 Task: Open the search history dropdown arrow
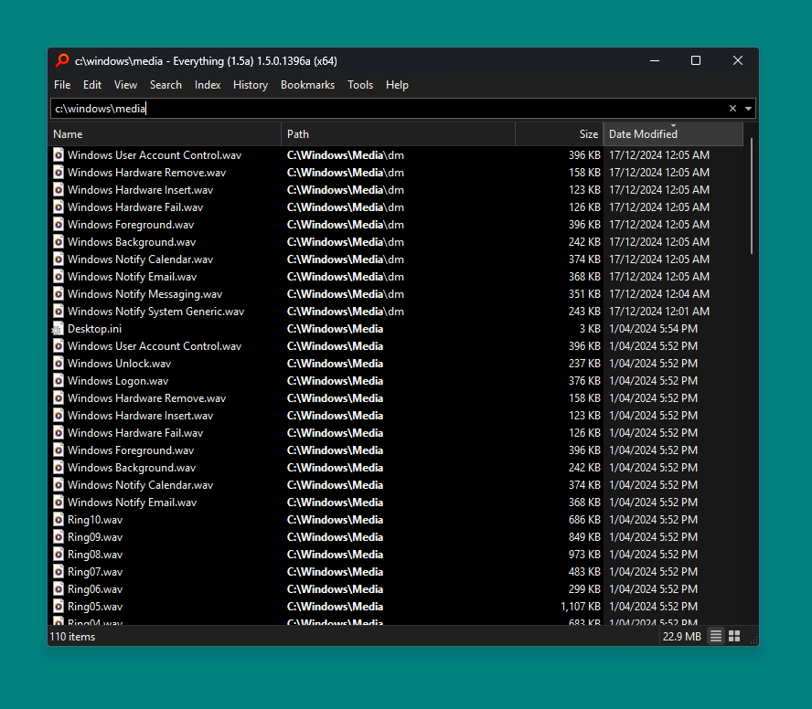[749, 109]
